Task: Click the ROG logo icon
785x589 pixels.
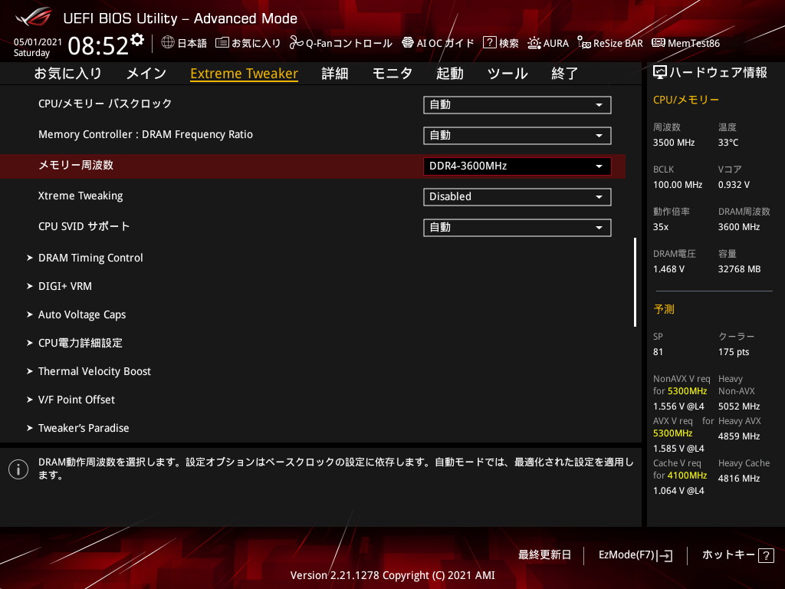Action: tap(34, 18)
